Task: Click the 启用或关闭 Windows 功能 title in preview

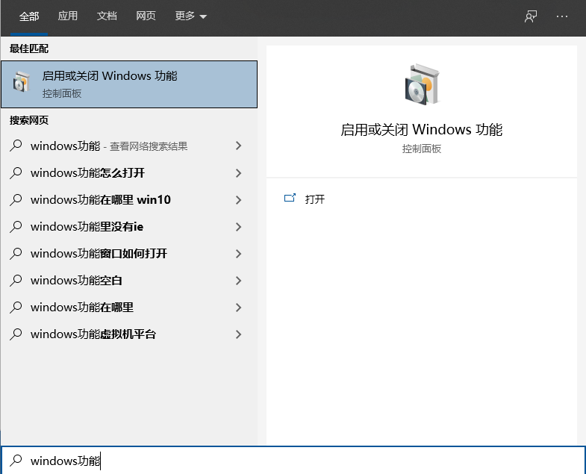Action: click(421, 130)
